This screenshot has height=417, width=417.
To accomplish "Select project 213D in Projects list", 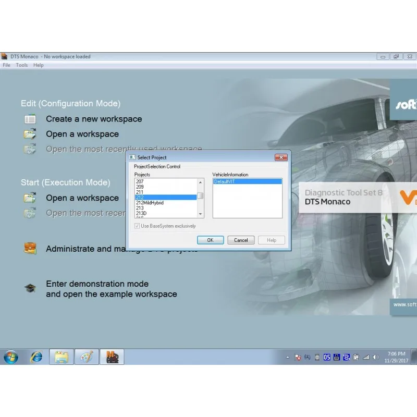I will (166, 213).
